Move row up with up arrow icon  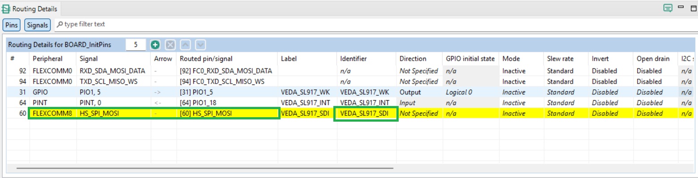point(186,45)
